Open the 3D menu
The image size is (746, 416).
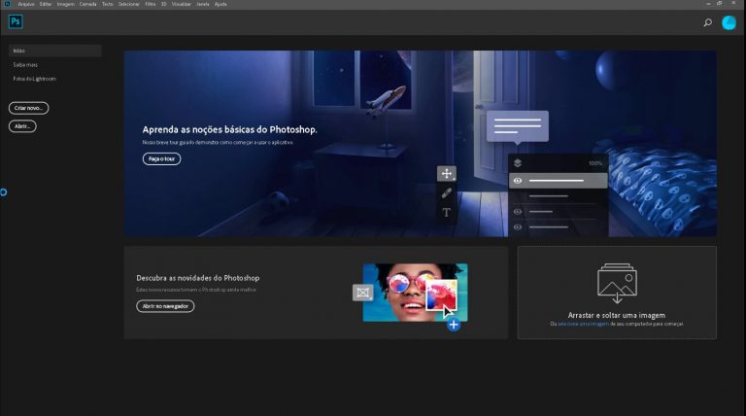tap(163, 4)
